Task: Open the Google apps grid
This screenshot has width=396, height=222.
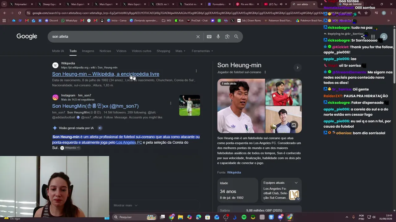Action: (373, 37)
